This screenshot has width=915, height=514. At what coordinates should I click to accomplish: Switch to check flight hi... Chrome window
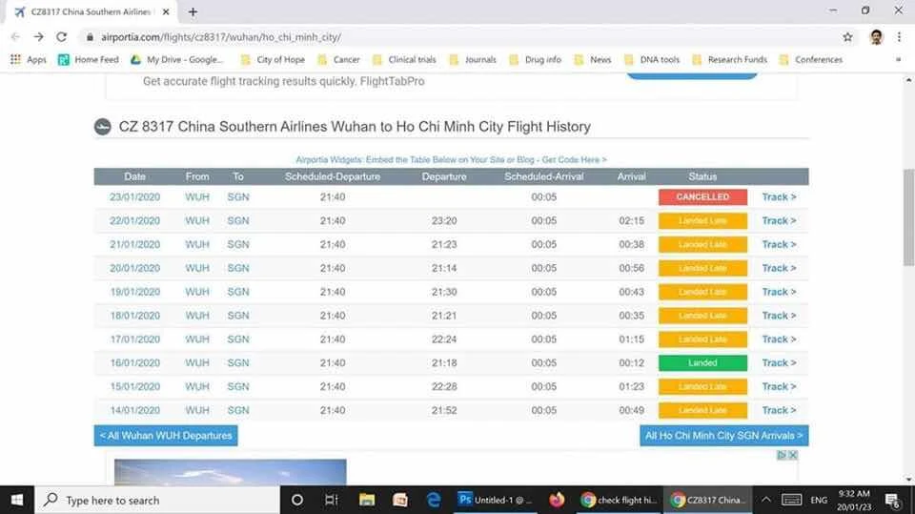[620, 500]
